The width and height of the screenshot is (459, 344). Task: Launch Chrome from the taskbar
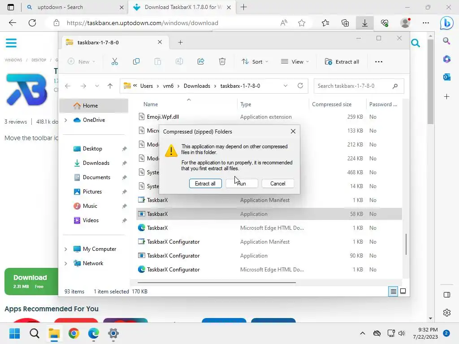(x=74, y=333)
